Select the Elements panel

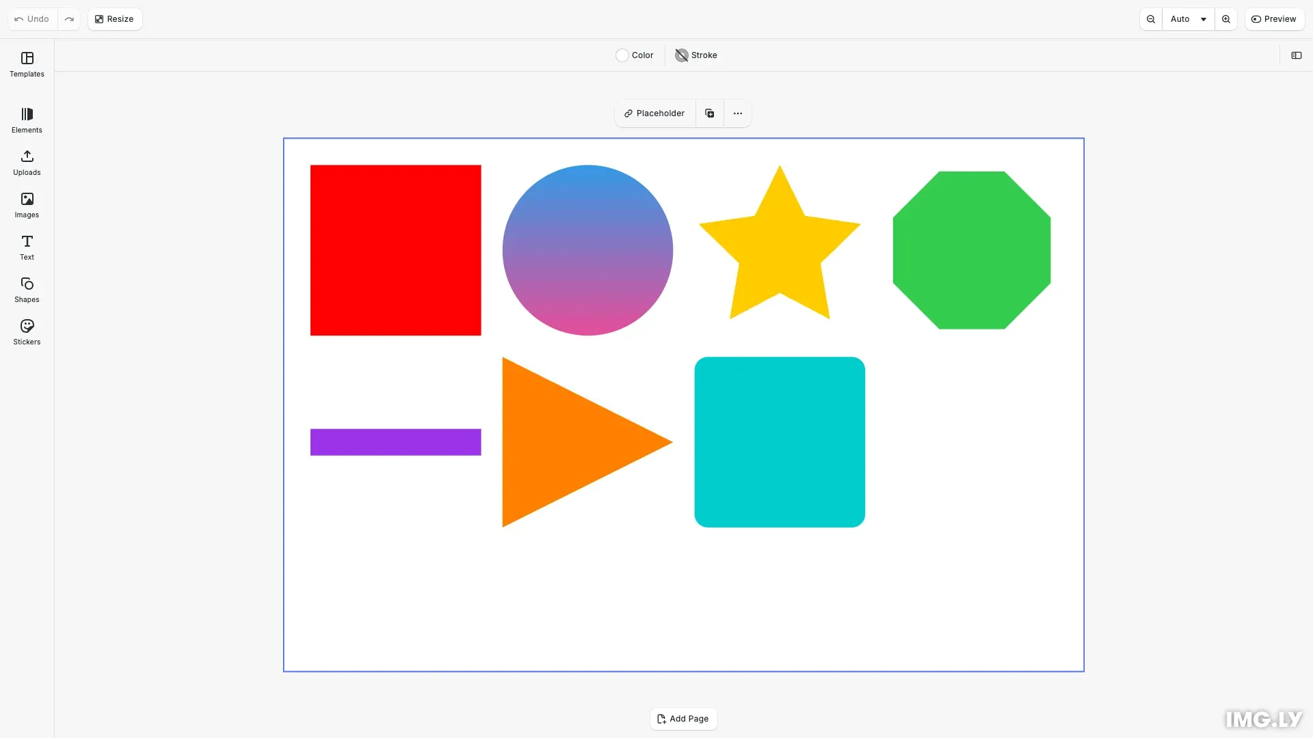coord(27,120)
